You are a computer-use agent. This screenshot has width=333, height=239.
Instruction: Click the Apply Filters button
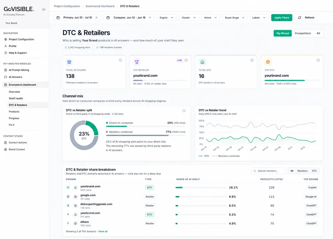tap(282, 18)
